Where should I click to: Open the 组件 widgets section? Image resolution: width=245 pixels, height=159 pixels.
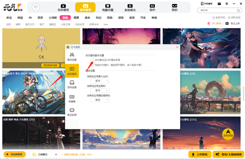(x=152, y=7)
